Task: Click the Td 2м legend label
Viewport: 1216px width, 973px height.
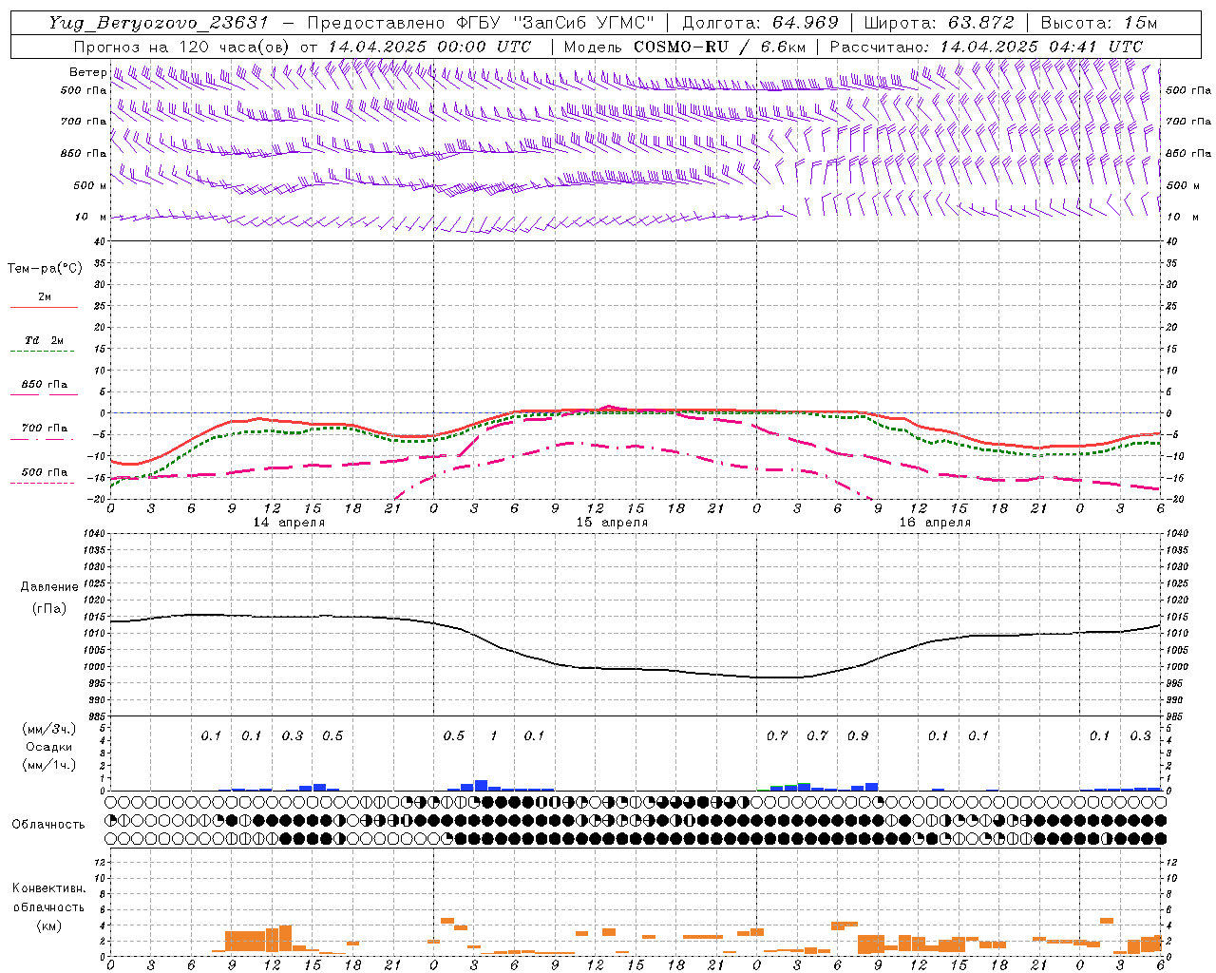Action: pyautogui.click(x=45, y=340)
